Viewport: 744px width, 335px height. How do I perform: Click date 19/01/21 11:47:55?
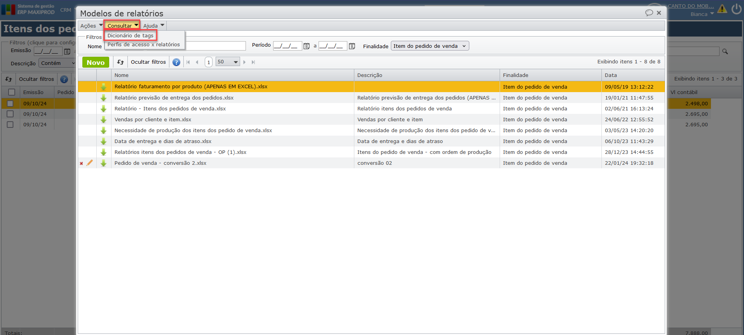point(629,98)
